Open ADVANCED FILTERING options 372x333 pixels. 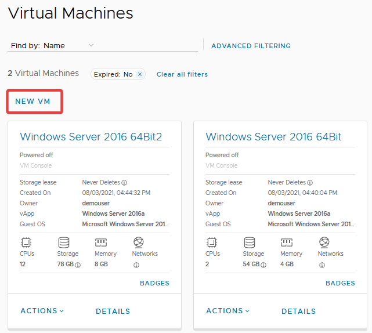coord(251,46)
